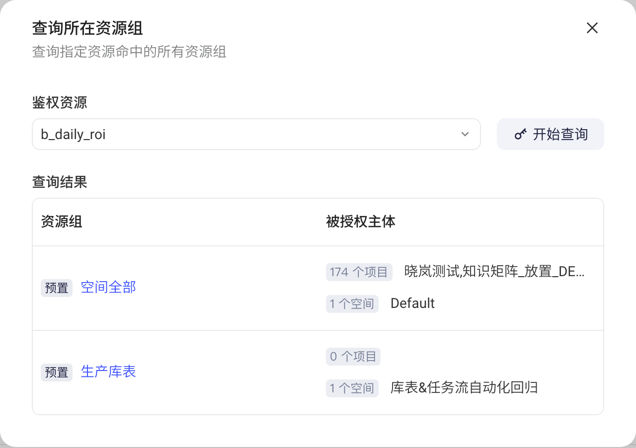The height and width of the screenshot is (448, 636).
Task: Click the 查询结果 section label
Action: 60,182
